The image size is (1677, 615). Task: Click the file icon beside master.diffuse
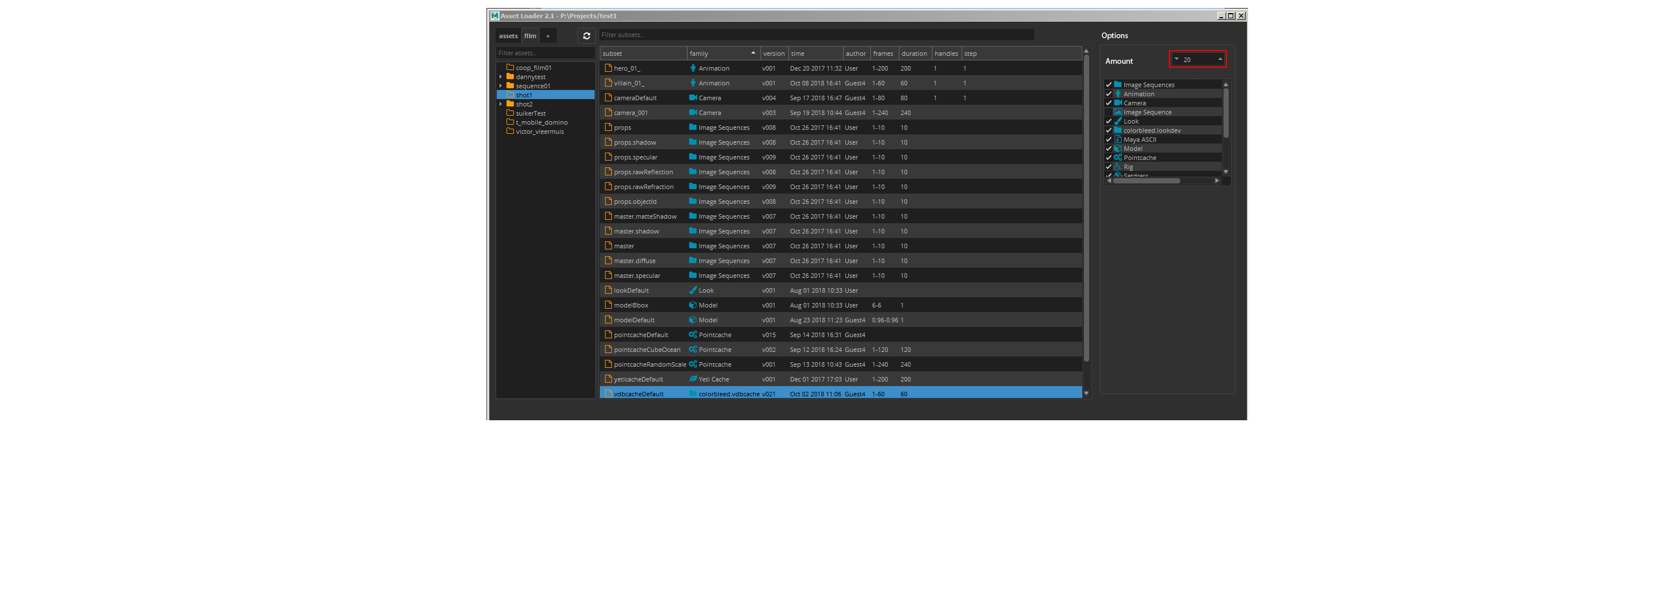click(608, 260)
